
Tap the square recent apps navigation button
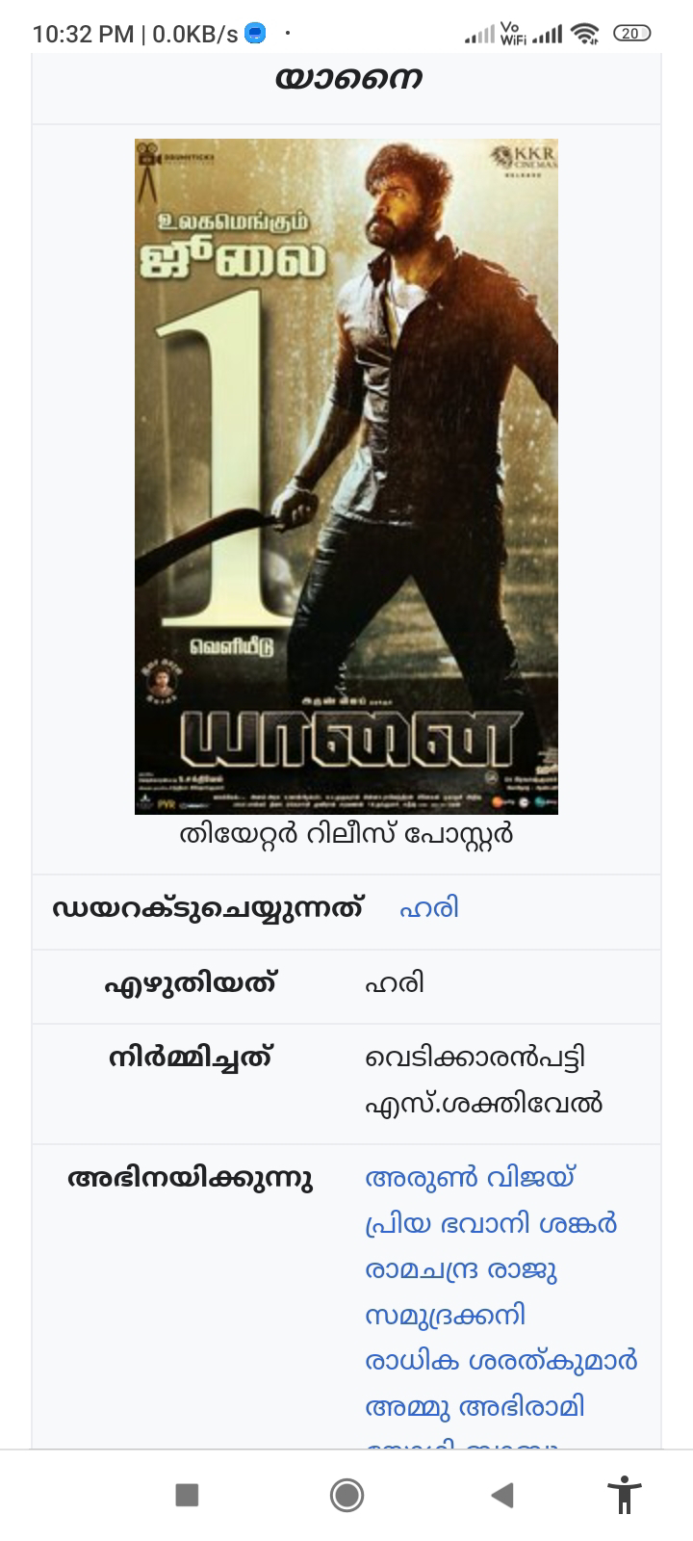[187, 1495]
